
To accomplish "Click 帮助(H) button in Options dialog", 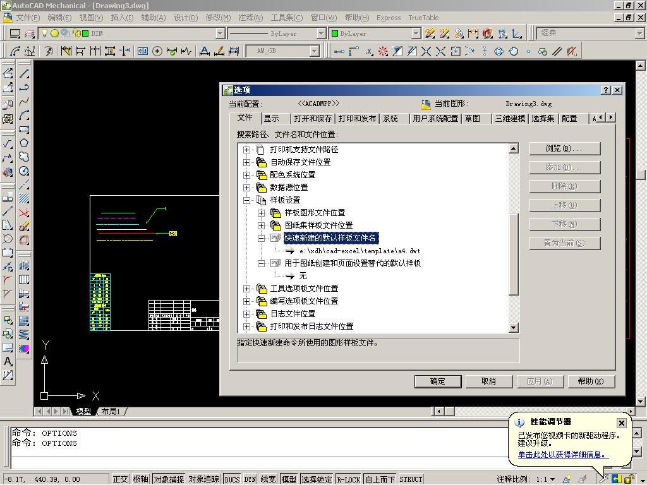I will (x=591, y=381).
